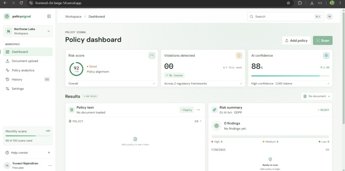
Task: Open the Dashboard sidebar item
Action: click(28, 52)
